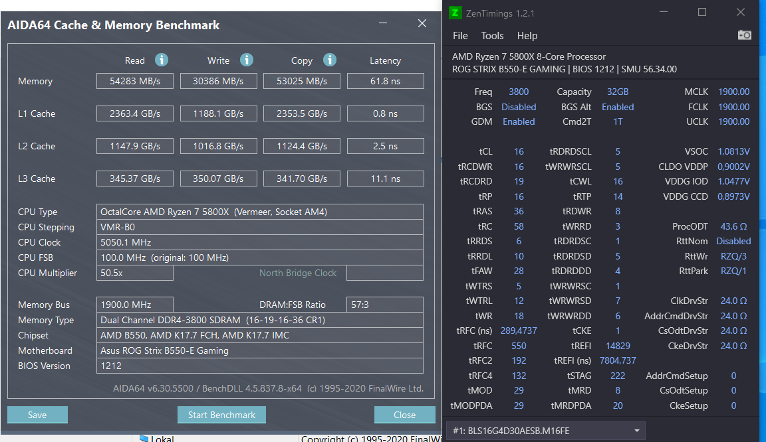
Task: Click Memory Type field DDR4-3800 SDRAM
Action: click(x=260, y=320)
